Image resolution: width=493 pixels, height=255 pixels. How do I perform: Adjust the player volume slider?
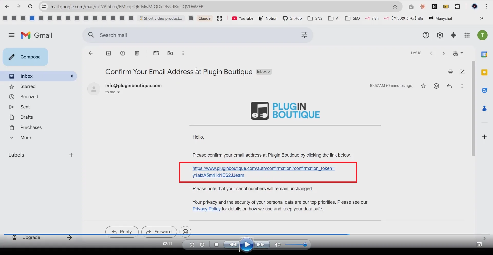pyautogui.click(x=305, y=245)
